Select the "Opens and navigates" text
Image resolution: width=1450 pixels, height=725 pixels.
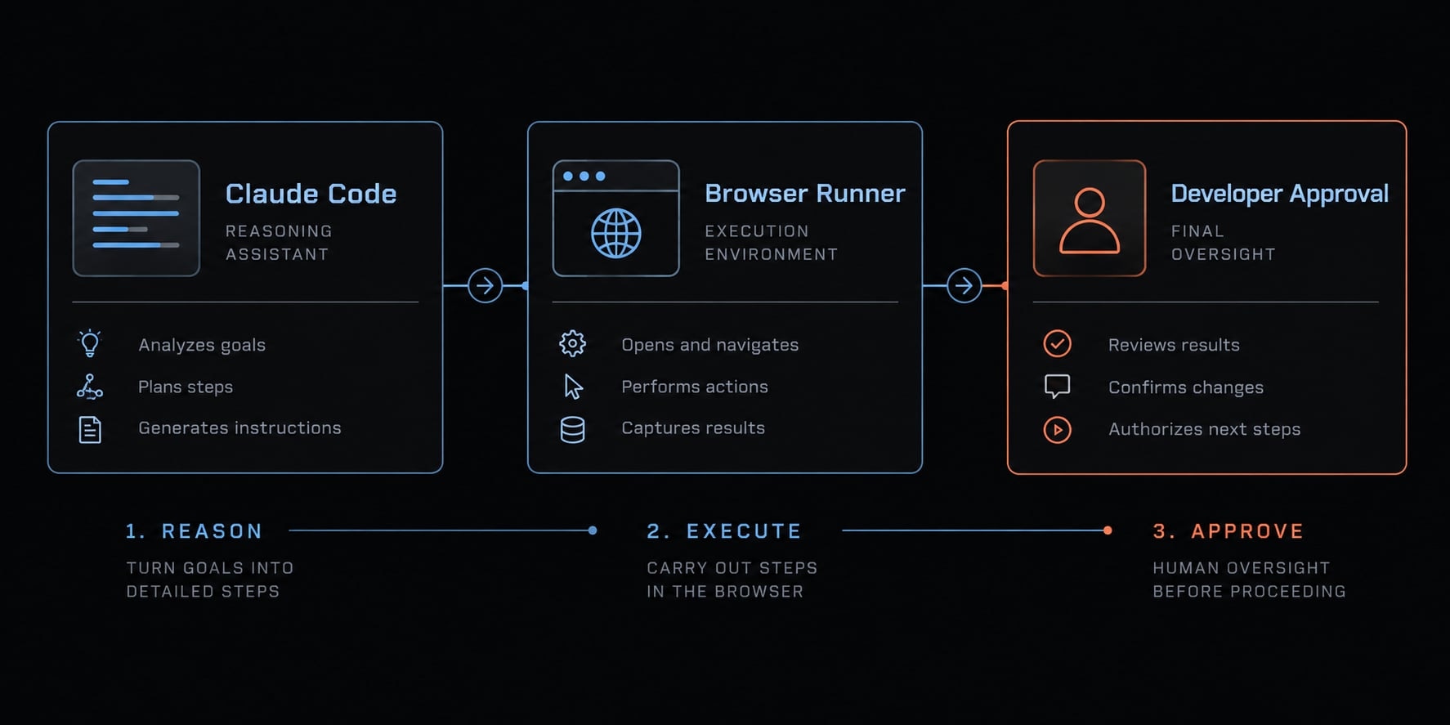(x=709, y=345)
